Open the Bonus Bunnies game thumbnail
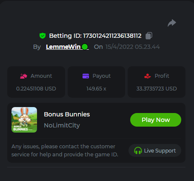Viewport: 194px width, 181px height. coord(24,120)
